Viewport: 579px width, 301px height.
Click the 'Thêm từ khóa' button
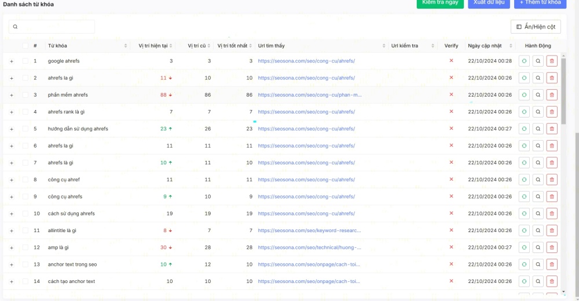point(540,3)
